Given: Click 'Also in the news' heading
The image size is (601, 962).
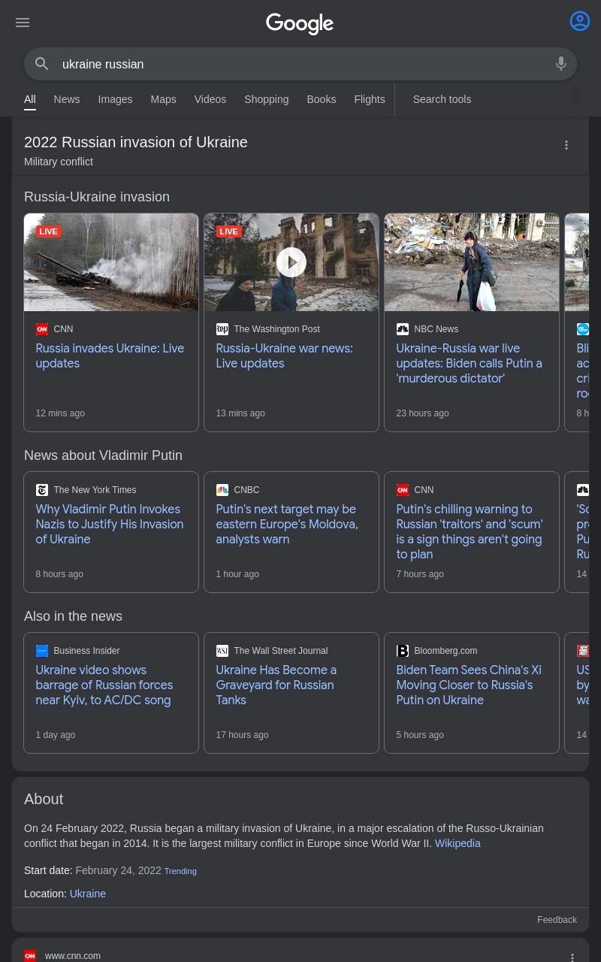Looking at the screenshot, I should point(73,616).
